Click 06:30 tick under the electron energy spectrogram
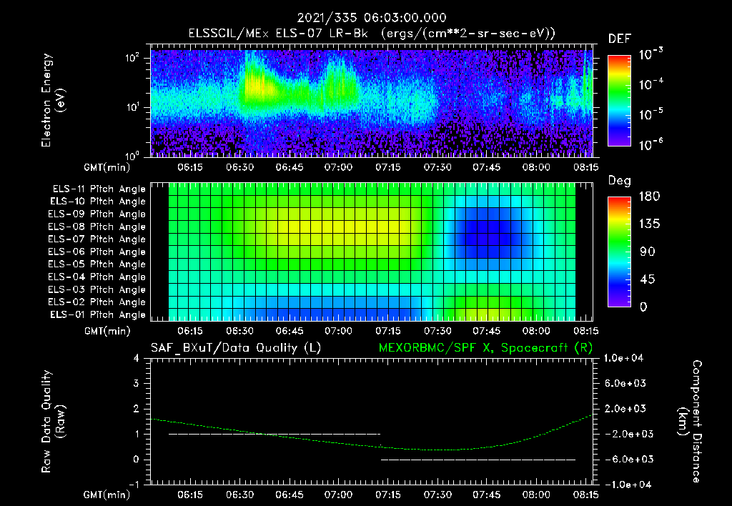Screen dimensions: 732x506 tap(239, 167)
